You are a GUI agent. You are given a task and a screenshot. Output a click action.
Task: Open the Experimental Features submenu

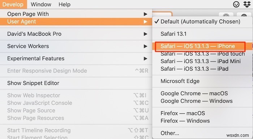coord(76,58)
